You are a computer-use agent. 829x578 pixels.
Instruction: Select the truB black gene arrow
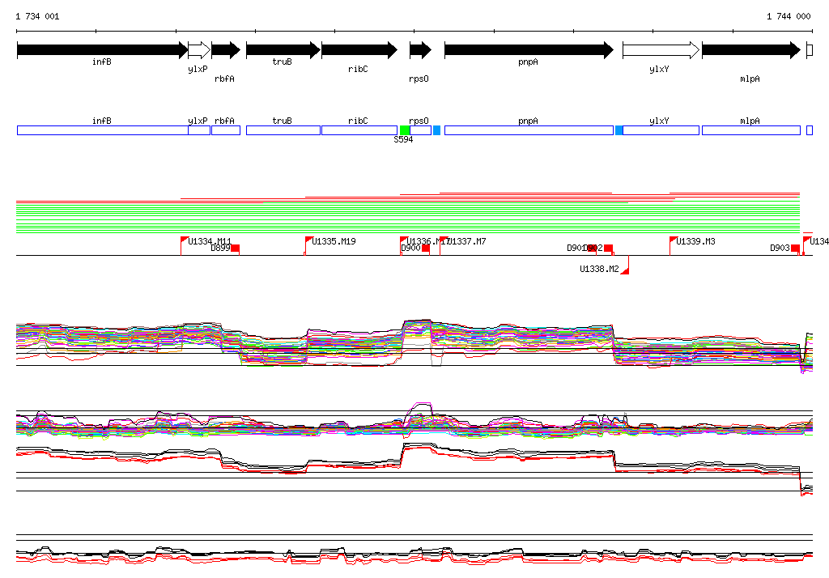point(283,50)
